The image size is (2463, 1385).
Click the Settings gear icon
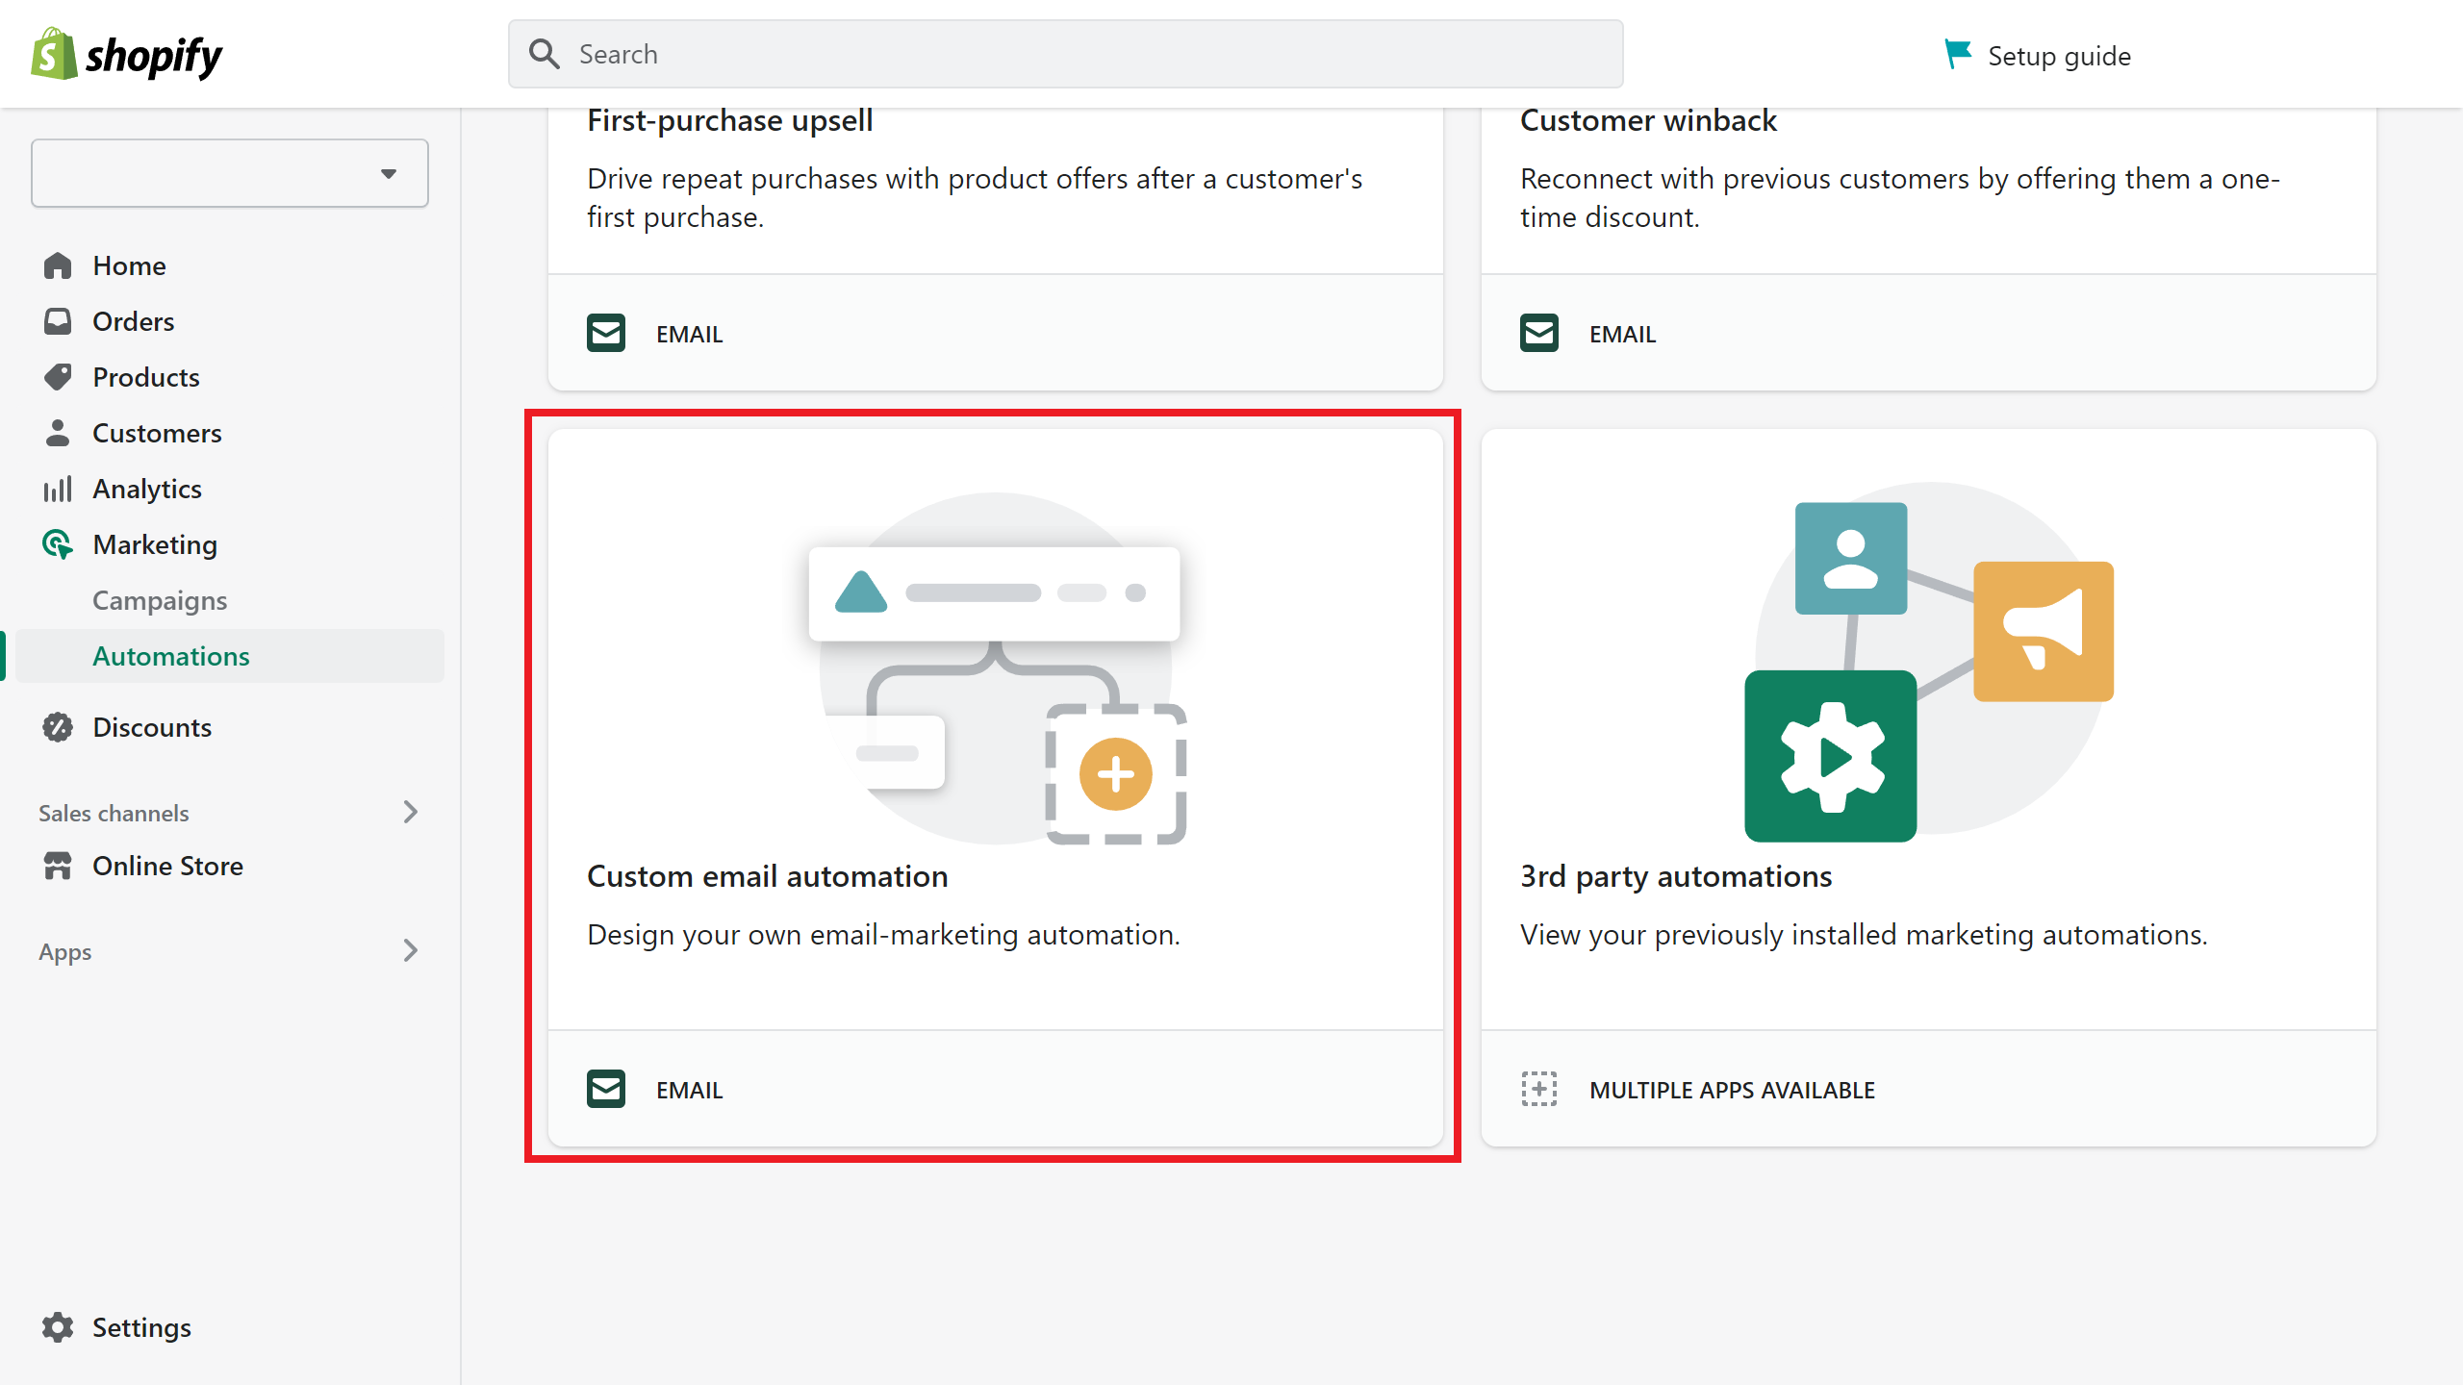pos(58,1327)
